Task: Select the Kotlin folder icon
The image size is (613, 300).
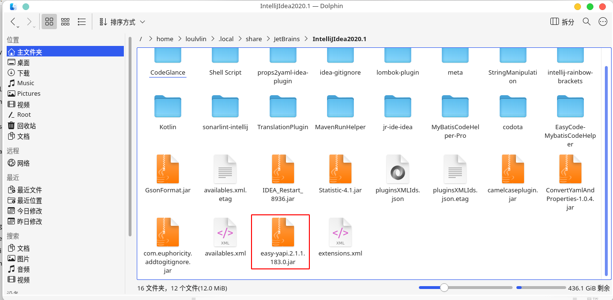Action: click(x=168, y=106)
